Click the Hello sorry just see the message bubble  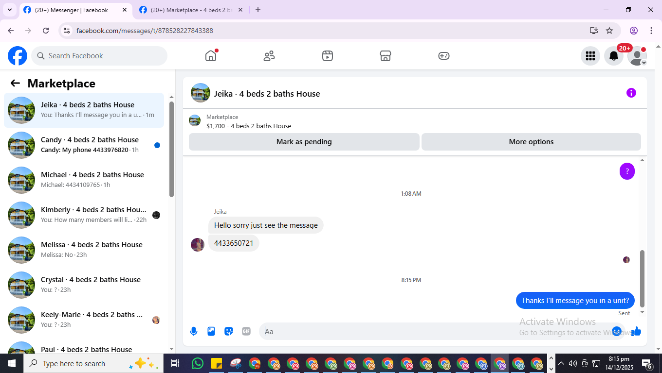click(x=266, y=225)
